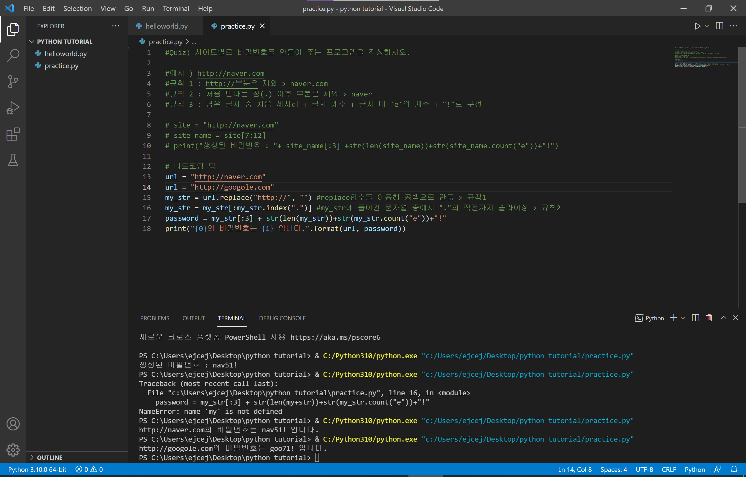Hide the terminal panel with the X
This screenshot has height=477, width=746.
click(x=735, y=318)
